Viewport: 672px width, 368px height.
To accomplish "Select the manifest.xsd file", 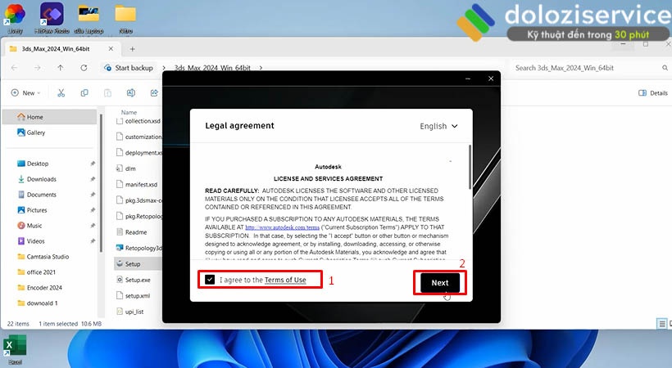I will point(138,185).
